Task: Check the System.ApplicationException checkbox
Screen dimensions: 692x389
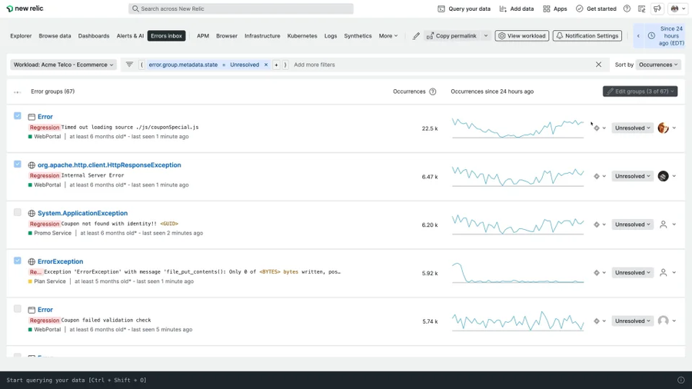Action: point(17,212)
